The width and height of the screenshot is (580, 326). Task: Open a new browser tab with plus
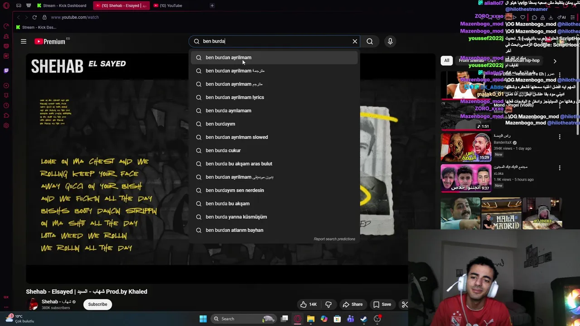click(212, 5)
